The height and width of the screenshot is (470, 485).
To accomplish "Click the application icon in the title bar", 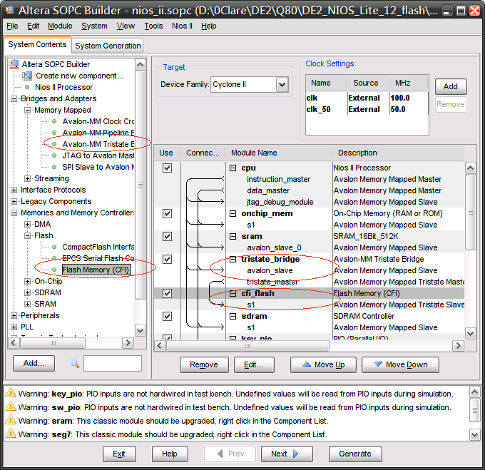I will pos(9,10).
